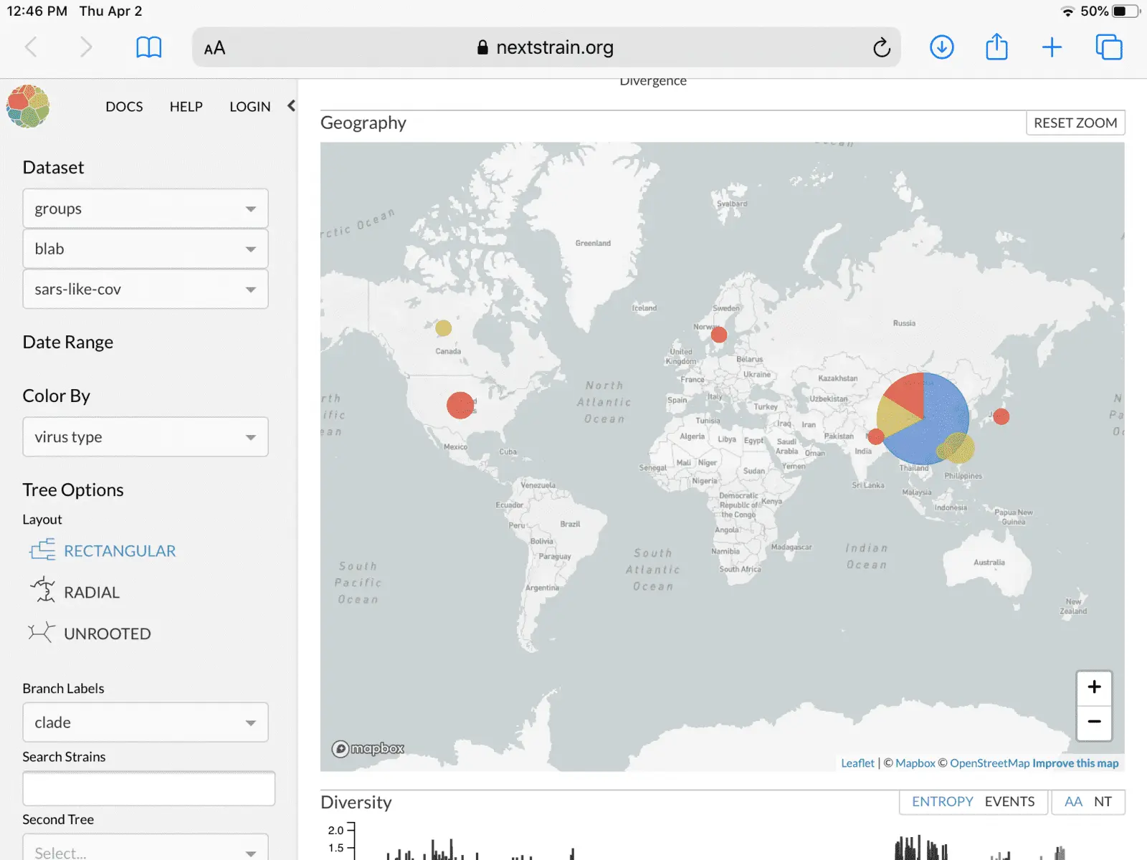Viewport: 1147px width, 860px height.
Task: Toggle diversity panel to Events
Action: click(x=1009, y=802)
